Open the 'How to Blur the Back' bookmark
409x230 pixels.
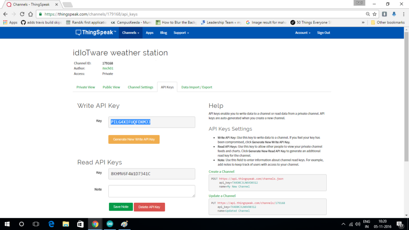[176, 22]
